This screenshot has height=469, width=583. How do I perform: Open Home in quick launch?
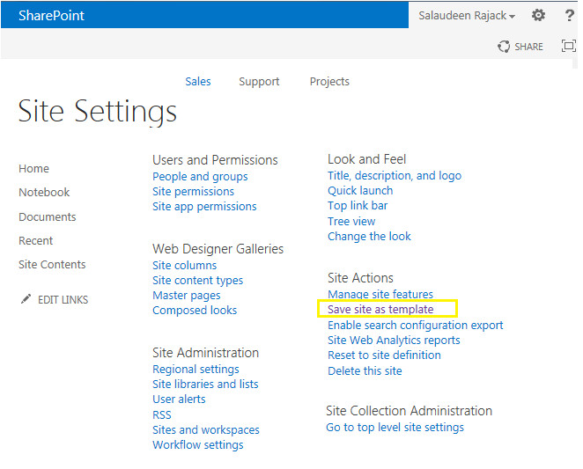[x=33, y=169]
